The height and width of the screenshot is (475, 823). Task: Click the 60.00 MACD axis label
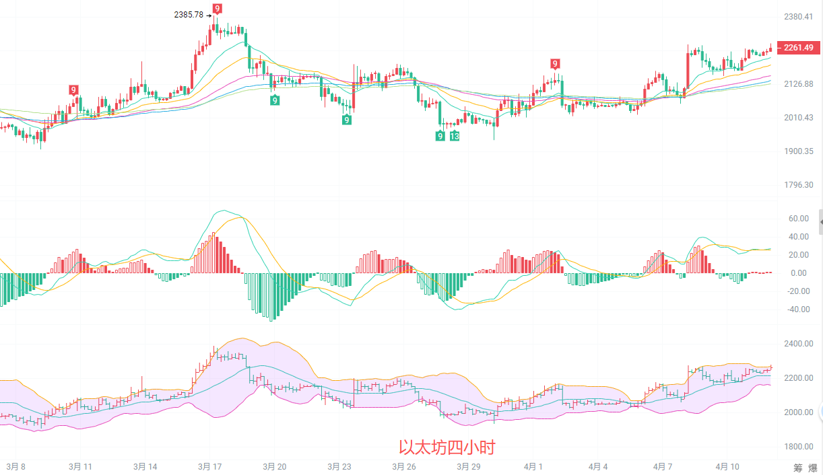pyautogui.click(x=799, y=219)
